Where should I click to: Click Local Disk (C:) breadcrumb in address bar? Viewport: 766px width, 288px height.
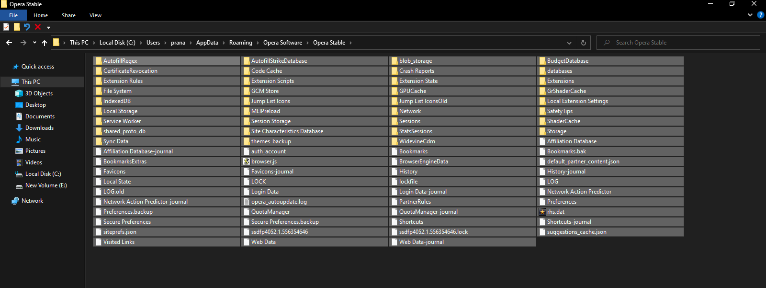tap(117, 43)
